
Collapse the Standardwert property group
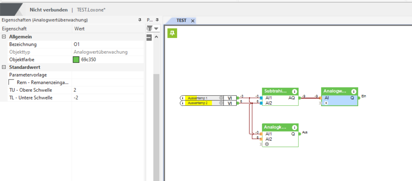[x=4, y=67]
